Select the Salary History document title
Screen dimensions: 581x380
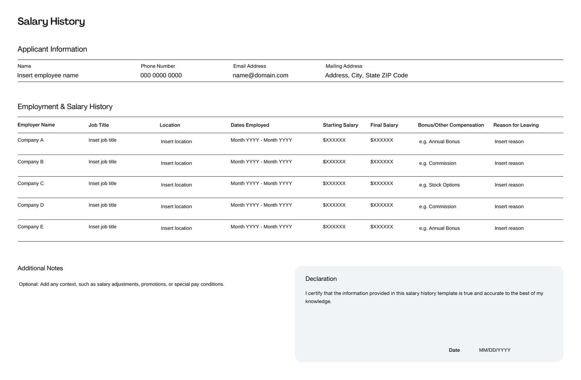51,21
